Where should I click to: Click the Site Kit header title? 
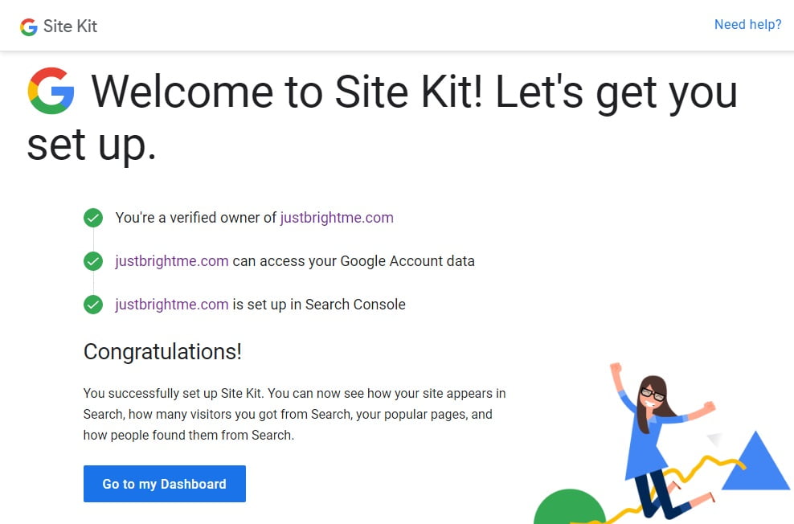(x=70, y=27)
